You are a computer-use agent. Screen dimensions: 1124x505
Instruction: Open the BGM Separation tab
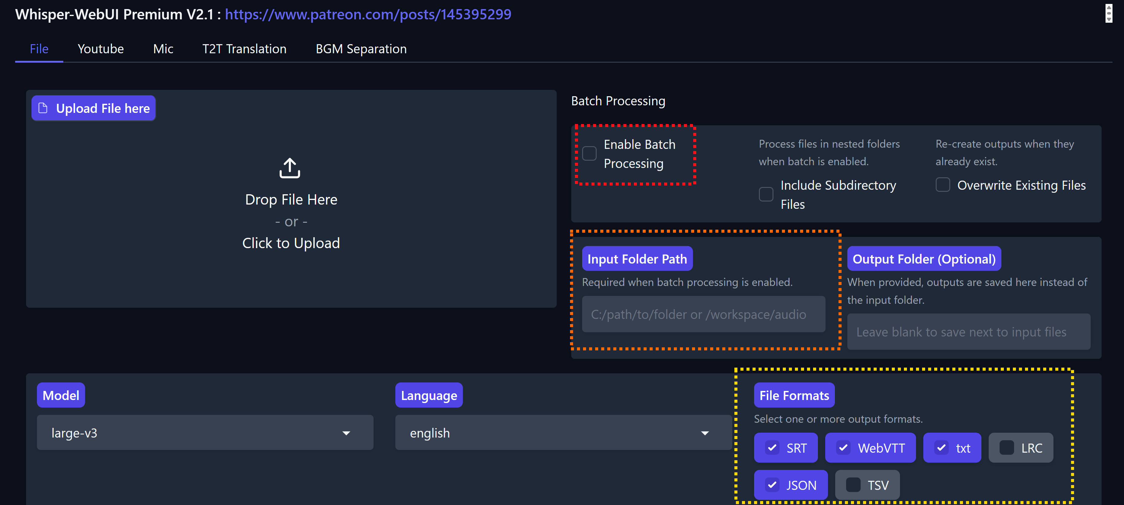click(361, 49)
